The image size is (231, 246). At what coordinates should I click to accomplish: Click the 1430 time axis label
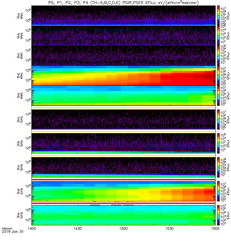tap(78, 228)
